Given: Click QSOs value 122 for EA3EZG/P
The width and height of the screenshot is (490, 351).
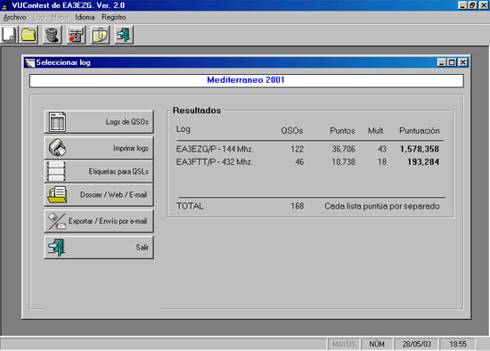Looking at the screenshot, I should (298, 149).
